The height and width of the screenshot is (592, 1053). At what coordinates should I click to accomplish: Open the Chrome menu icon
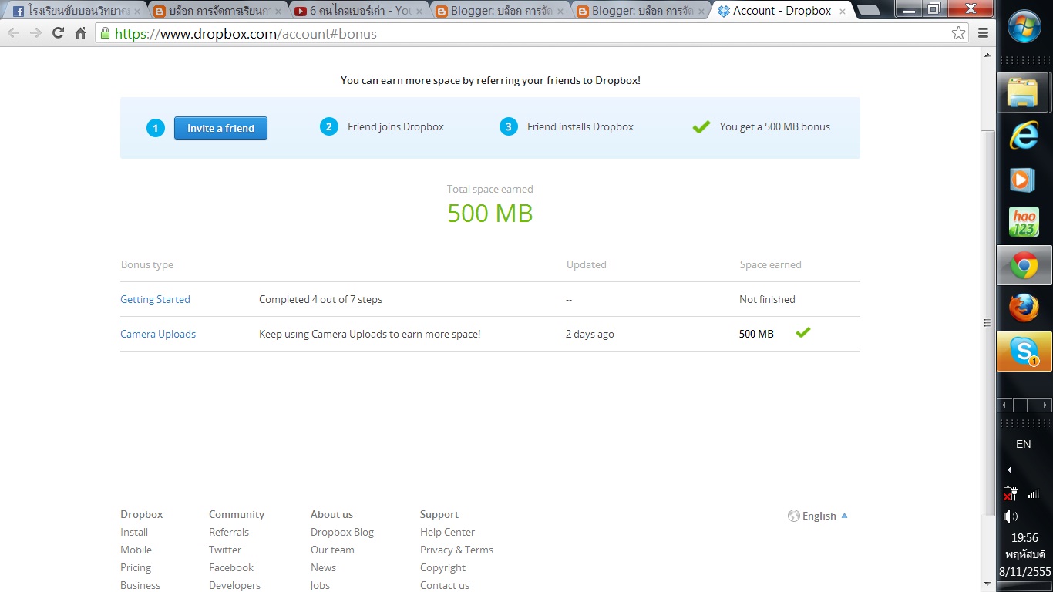983,33
